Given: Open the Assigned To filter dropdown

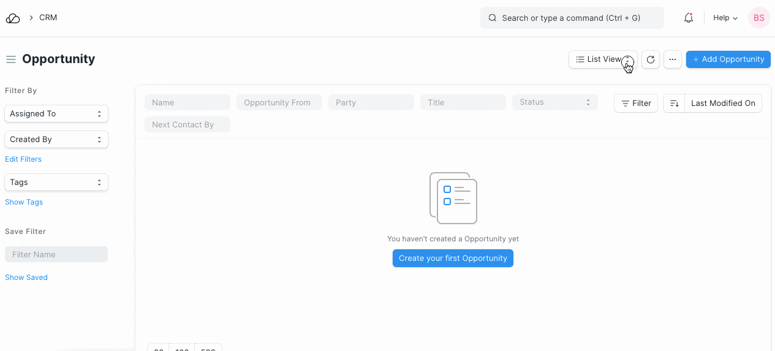Looking at the screenshot, I should [x=56, y=114].
